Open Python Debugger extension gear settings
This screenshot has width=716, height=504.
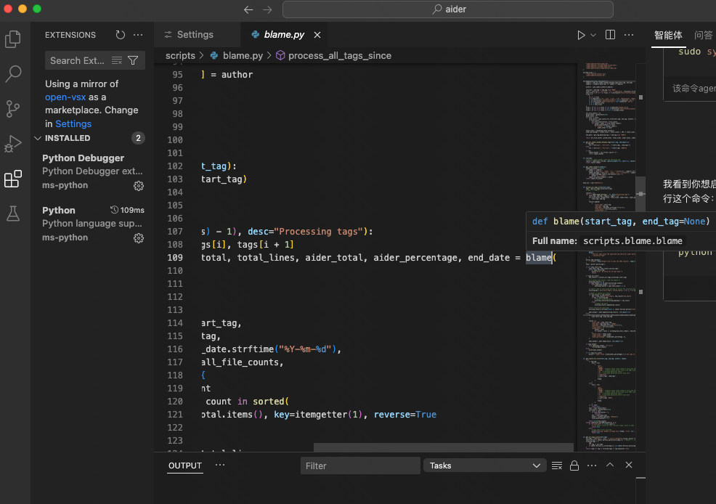(139, 186)
